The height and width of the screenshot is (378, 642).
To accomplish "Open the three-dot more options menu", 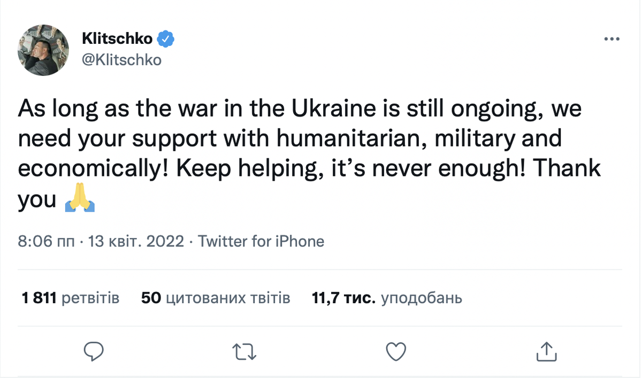I will [x=612, y=40].
